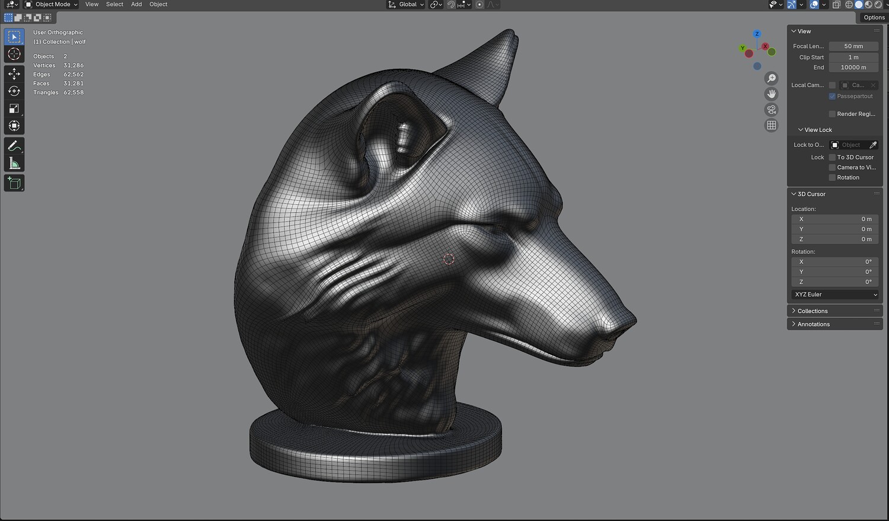889x521 pixels.
Task: Check the Rotation lock checkbox
Action: tap(832, 177)
